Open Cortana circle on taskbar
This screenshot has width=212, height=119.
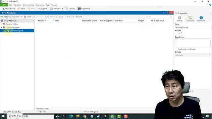click(x=57, y=116)
